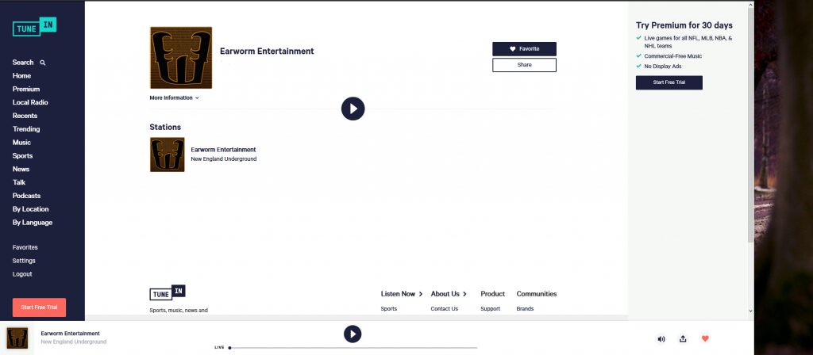Play the station with the center play button
Image resolution: width=813 pixels, height=355 pixels.
353,109
